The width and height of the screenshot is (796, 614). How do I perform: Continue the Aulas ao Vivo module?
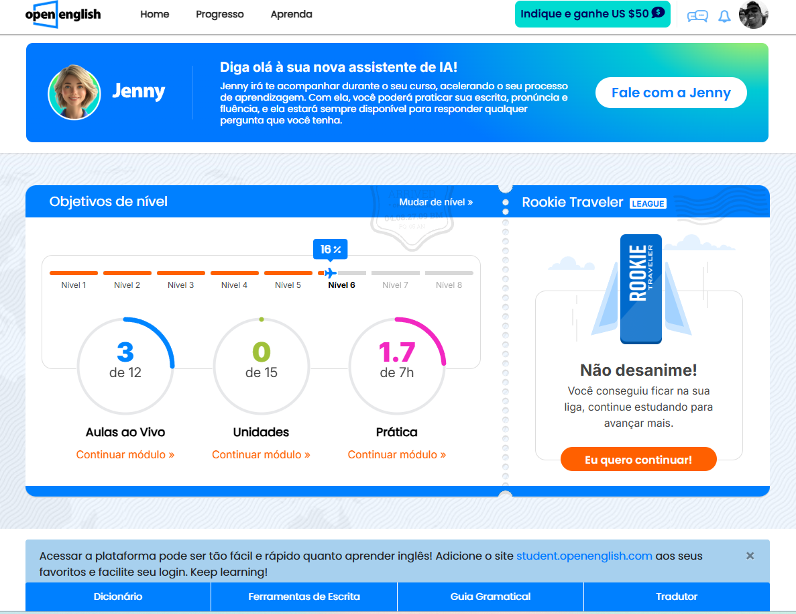pos(125,454)
